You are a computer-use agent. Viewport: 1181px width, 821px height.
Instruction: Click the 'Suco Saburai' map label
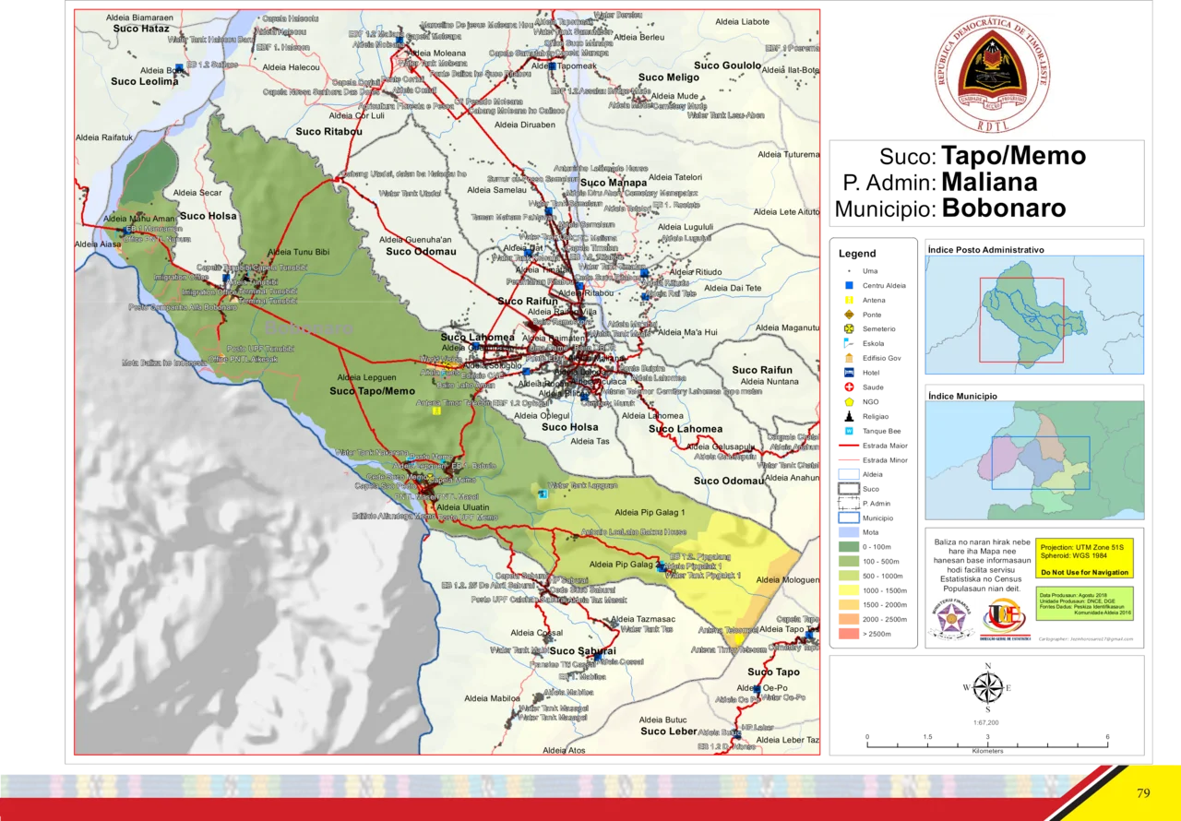582,651
